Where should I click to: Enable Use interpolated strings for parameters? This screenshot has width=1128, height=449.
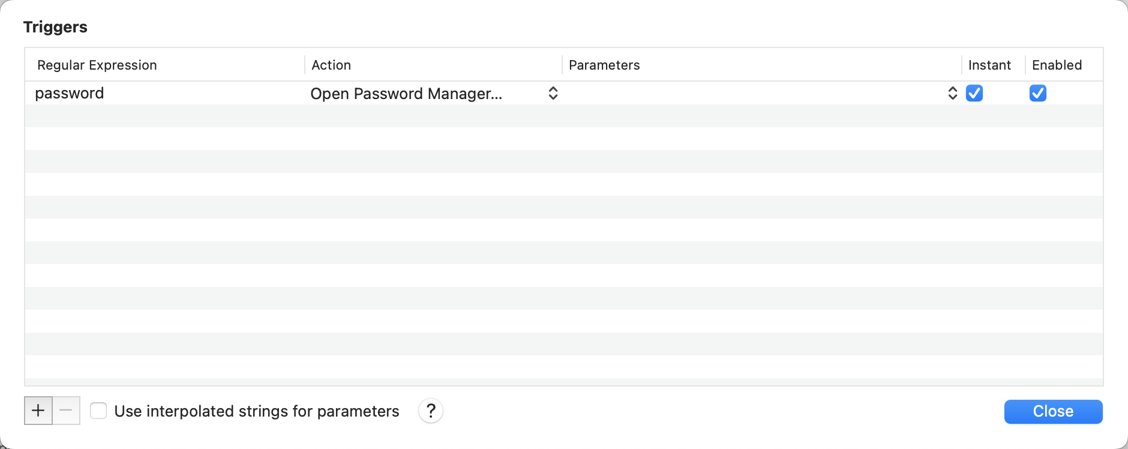98,411
